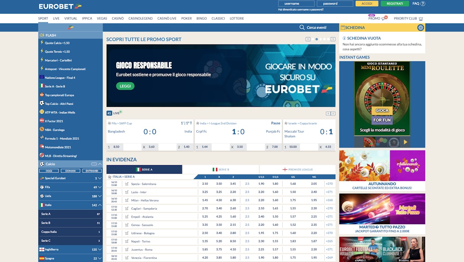Select the third carousel pagination dot

click(320, 39)
